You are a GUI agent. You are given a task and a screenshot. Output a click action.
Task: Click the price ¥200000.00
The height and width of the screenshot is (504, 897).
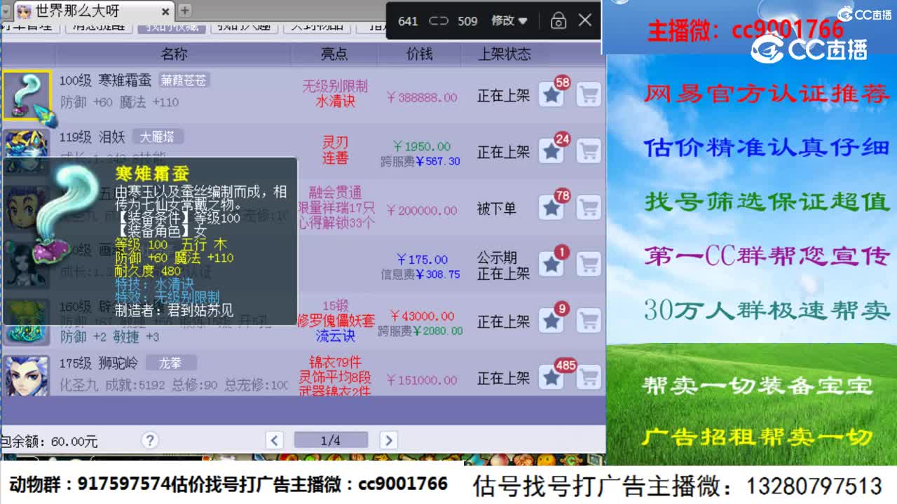click(421, 210)
